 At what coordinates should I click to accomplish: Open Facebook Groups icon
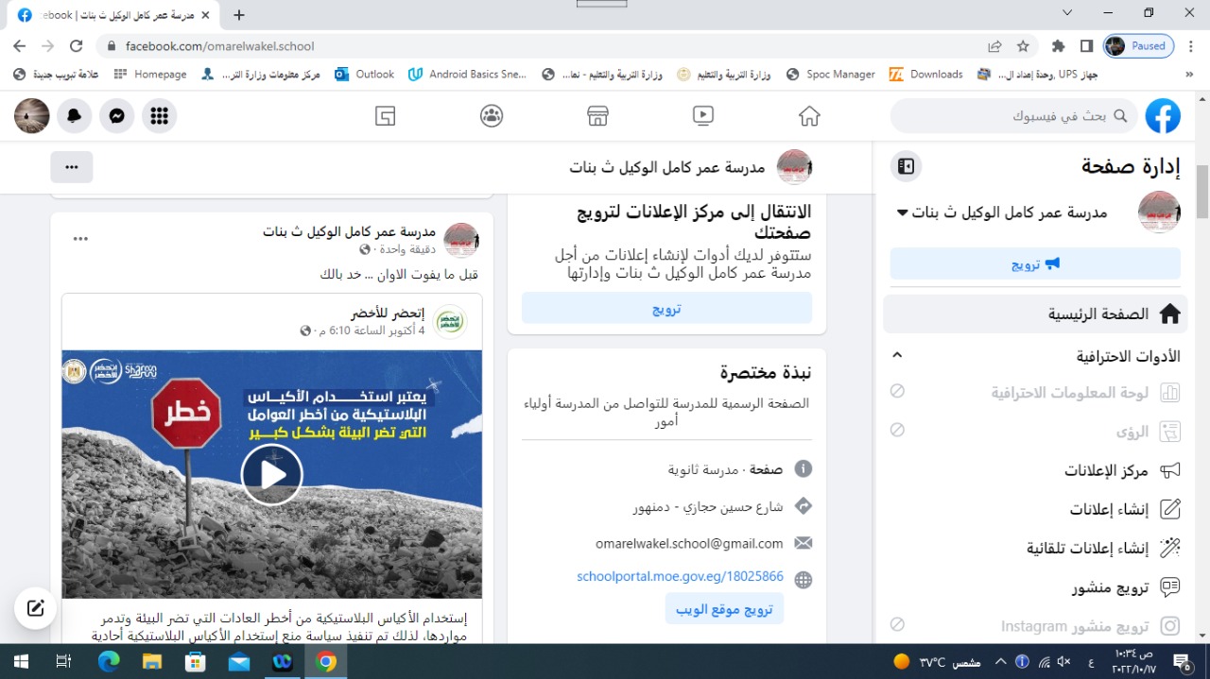pyautogui.click(x=491, y=115)
